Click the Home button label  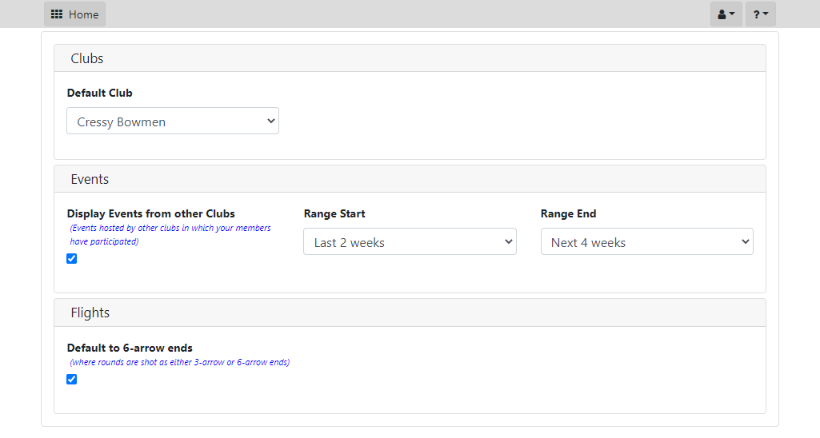click(84, 14)
